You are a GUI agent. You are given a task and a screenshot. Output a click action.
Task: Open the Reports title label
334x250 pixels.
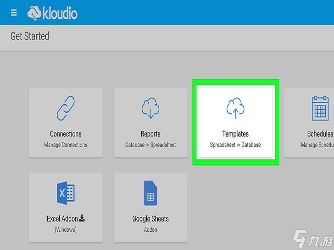point(150,134)
